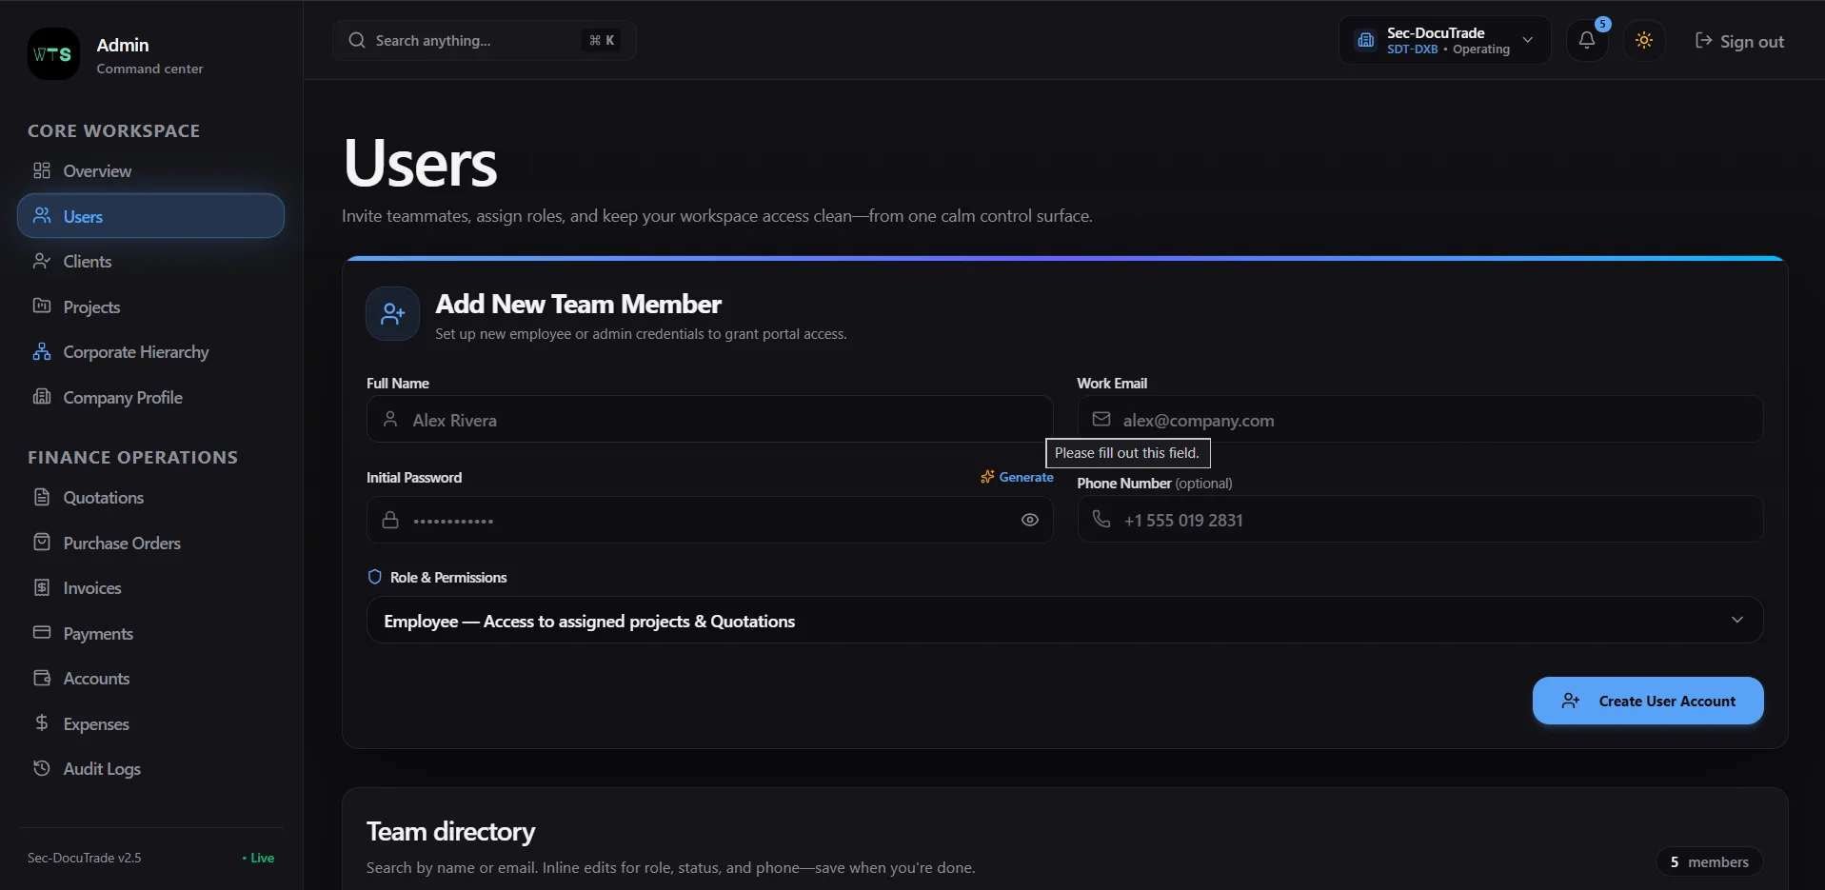
Task: Click the Generate password link
Action: click(1017, 477)
